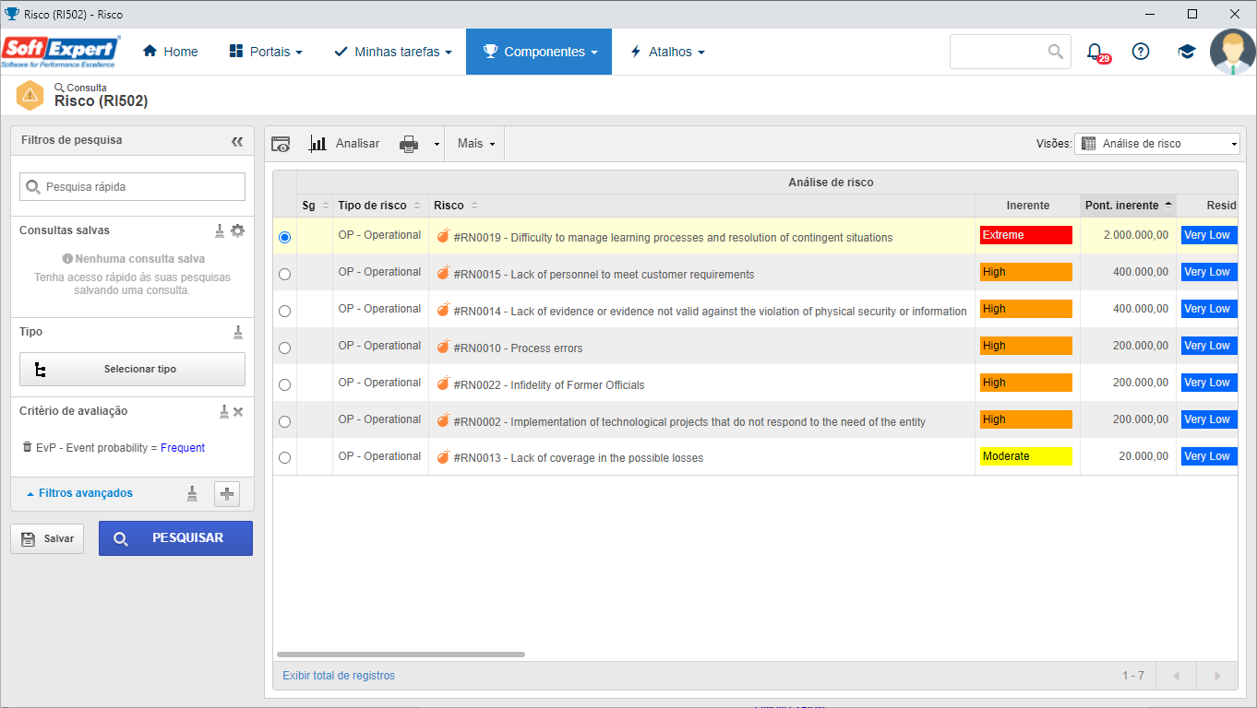The image size is (1257, 708).
Task: Sort by Sg column header
Action: (315, 206)
